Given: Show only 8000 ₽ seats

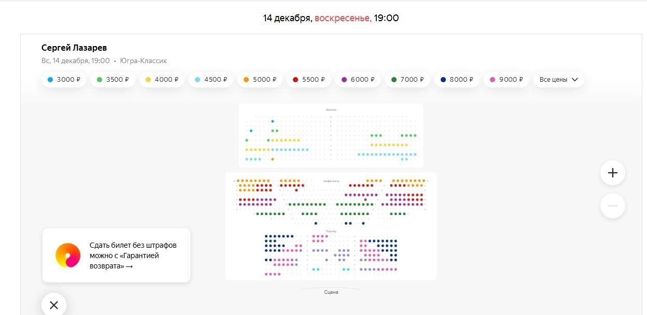Looking at the screenshot, I should click(x=456, y=80).
